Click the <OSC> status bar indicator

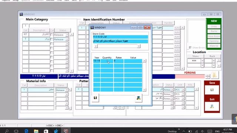(50, 126)
